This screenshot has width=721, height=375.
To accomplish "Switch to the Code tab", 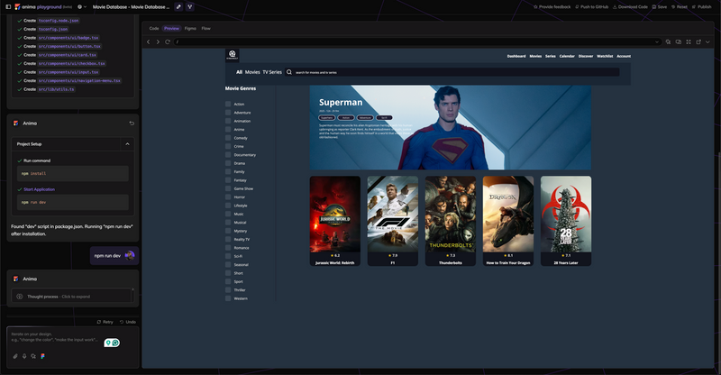I will click(x=154, y=29).
